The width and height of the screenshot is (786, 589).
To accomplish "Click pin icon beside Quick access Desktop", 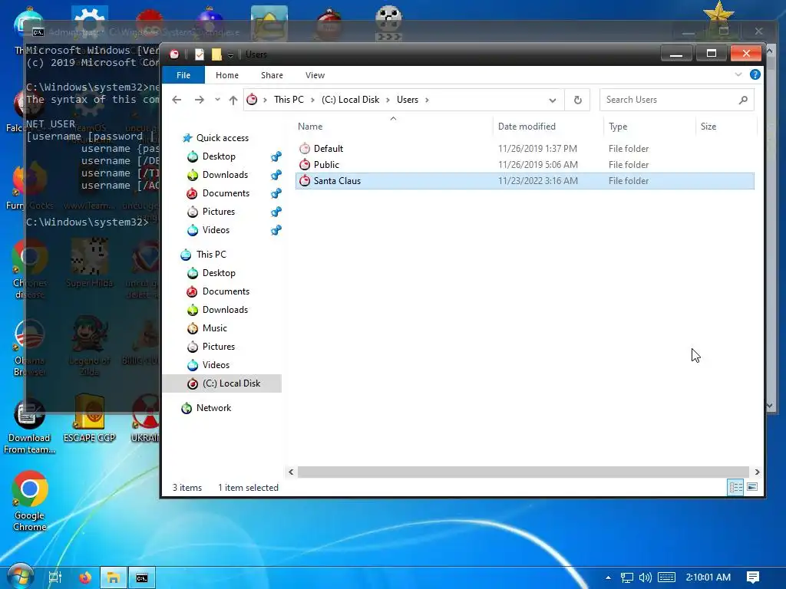I will tap(276, 156).
